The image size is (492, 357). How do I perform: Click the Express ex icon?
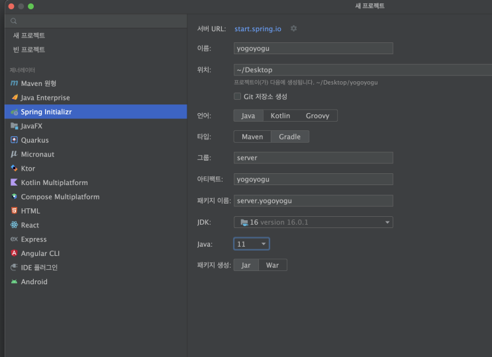(14, 239)
